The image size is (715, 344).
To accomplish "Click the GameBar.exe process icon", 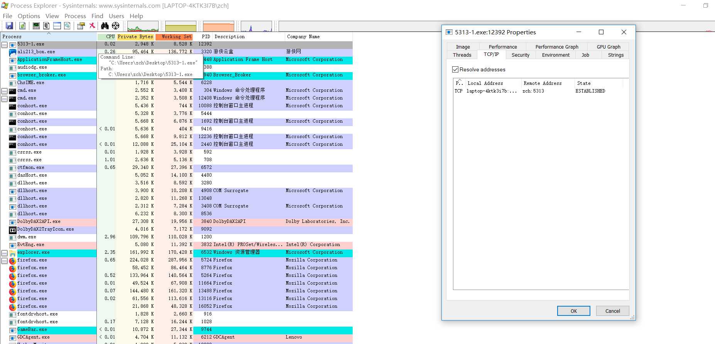I will point(13,330).
